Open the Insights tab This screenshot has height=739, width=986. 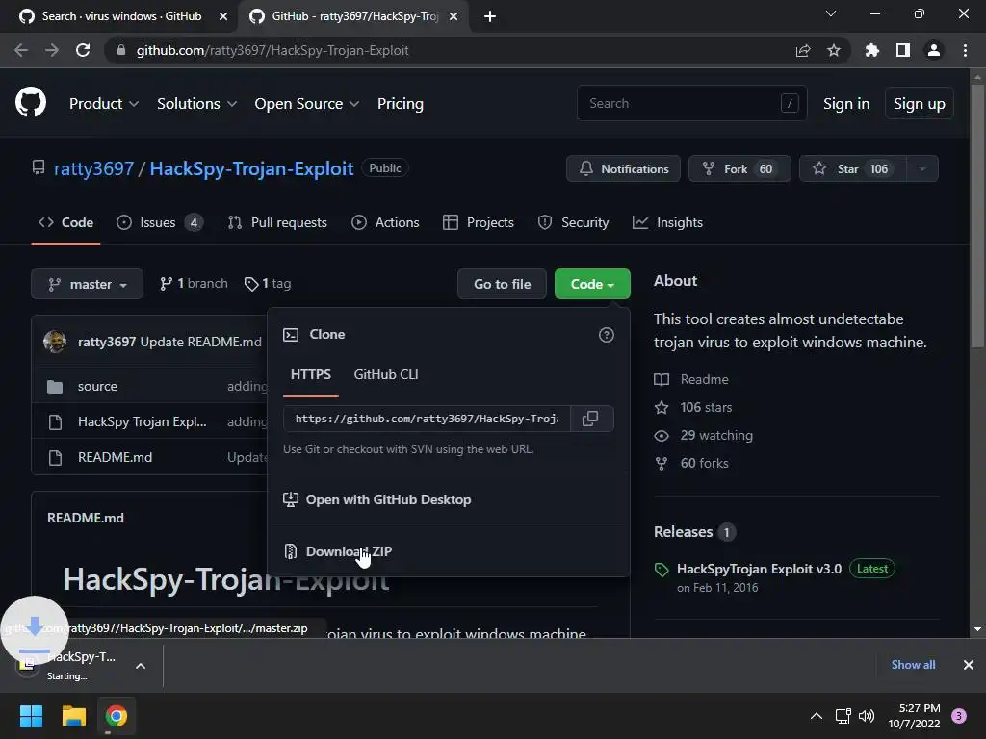click(x=668, y=222)
